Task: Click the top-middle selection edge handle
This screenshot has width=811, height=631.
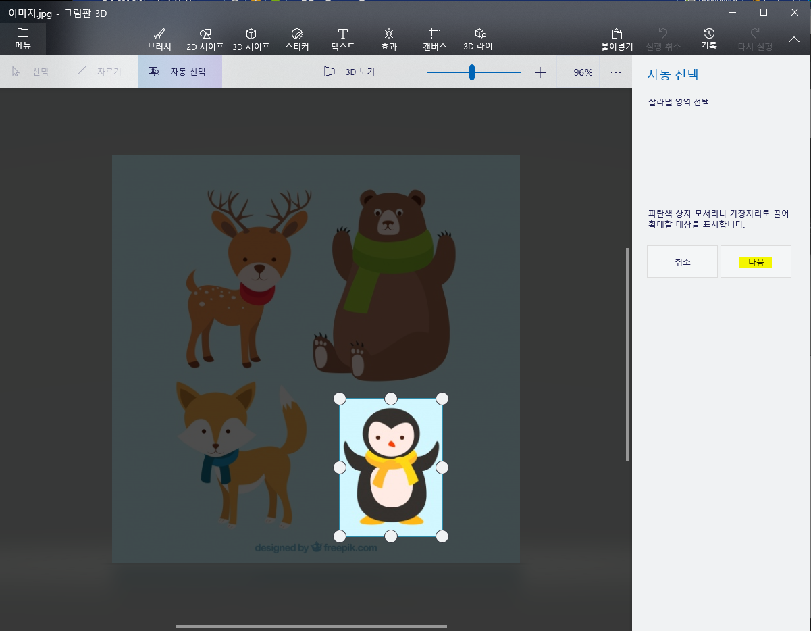Action: (391, 399)
